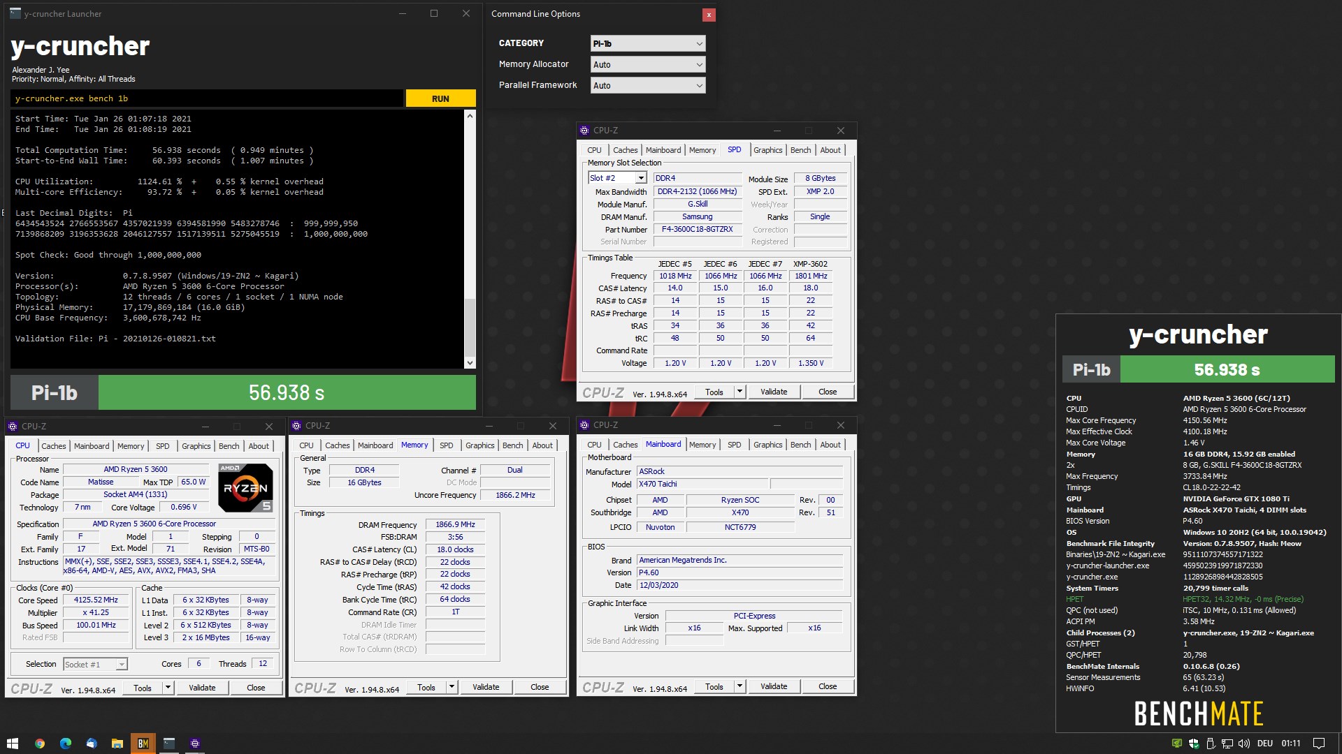Screen dimensions: 1342x754
Task: Click the NVIDIA tray icon
Action: pos(1177,744)
